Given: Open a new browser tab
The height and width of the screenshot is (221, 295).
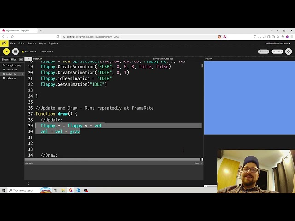Looking at the screenshot, I should click(x=41, y=31).
